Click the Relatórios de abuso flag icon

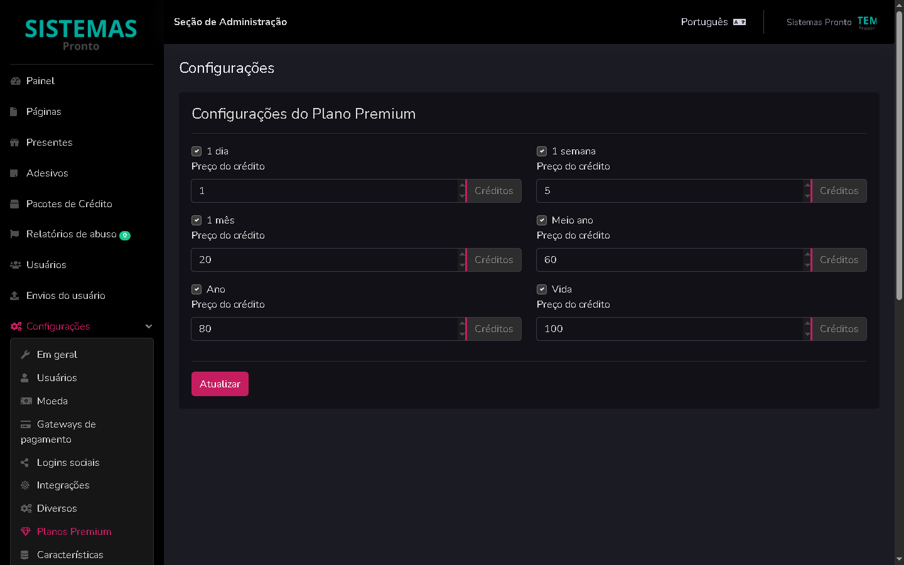(15, 234)
